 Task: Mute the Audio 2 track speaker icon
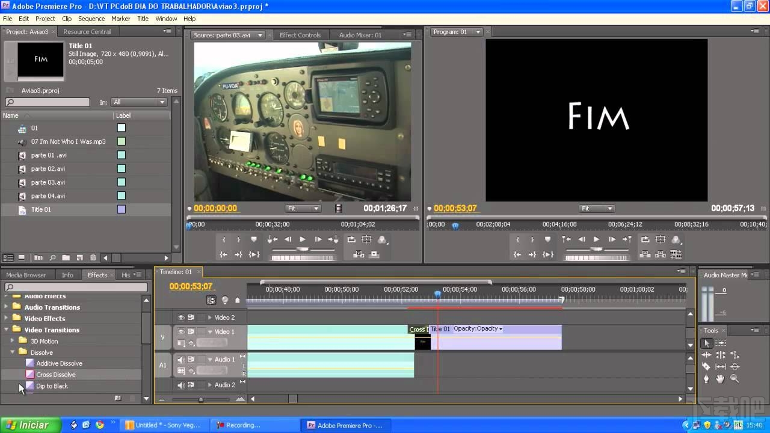(x=181, y=384)
